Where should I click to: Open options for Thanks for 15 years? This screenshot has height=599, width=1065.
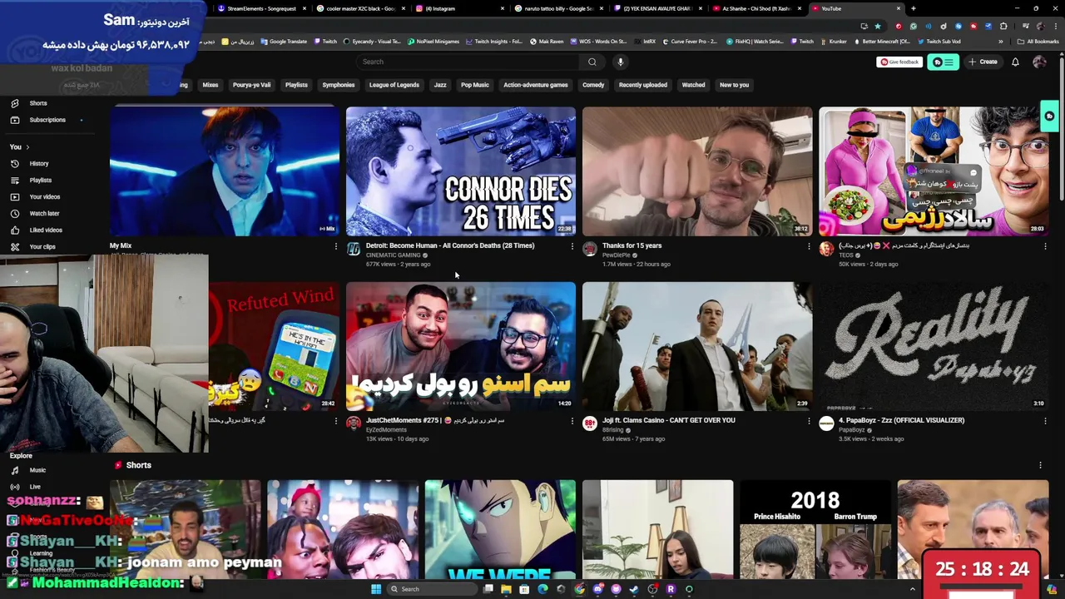[x=809, y=246]
